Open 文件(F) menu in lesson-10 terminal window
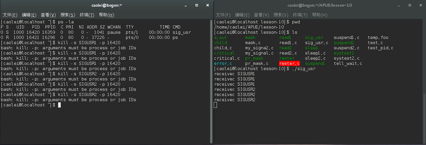 pyautogui.click(x=223, y=15)
